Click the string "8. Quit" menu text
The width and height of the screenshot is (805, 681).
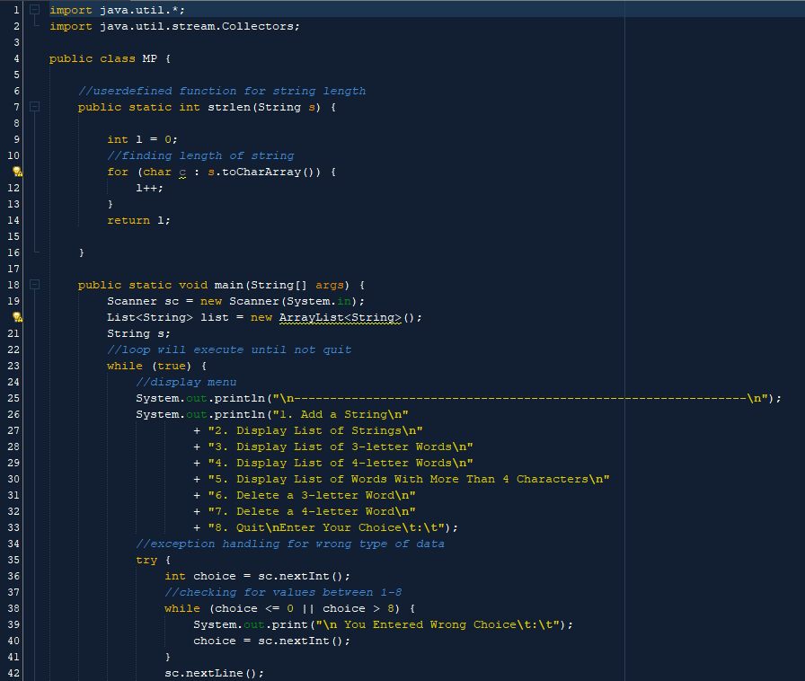(x=234, y=527)
